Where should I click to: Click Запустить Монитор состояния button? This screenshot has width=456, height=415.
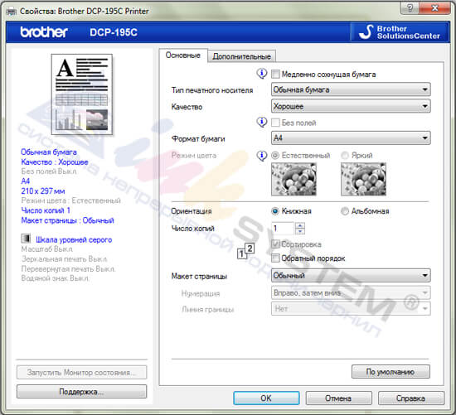(81, 372)
